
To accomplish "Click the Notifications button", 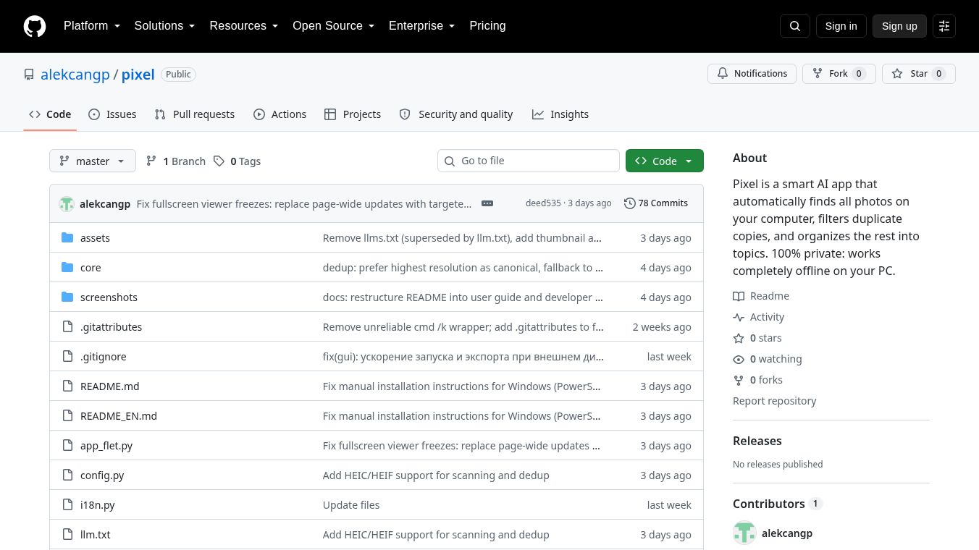I will click(x=752, y=74).
